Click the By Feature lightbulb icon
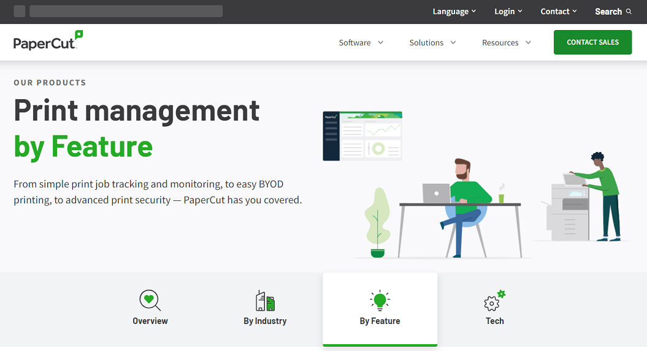647x351 pixels. pos(380,300)
